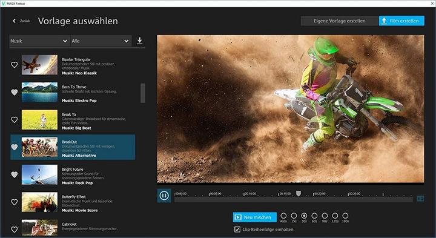The image size is (436, 238).
Task: Select the Auto duration option
Action: pos(283,216)
